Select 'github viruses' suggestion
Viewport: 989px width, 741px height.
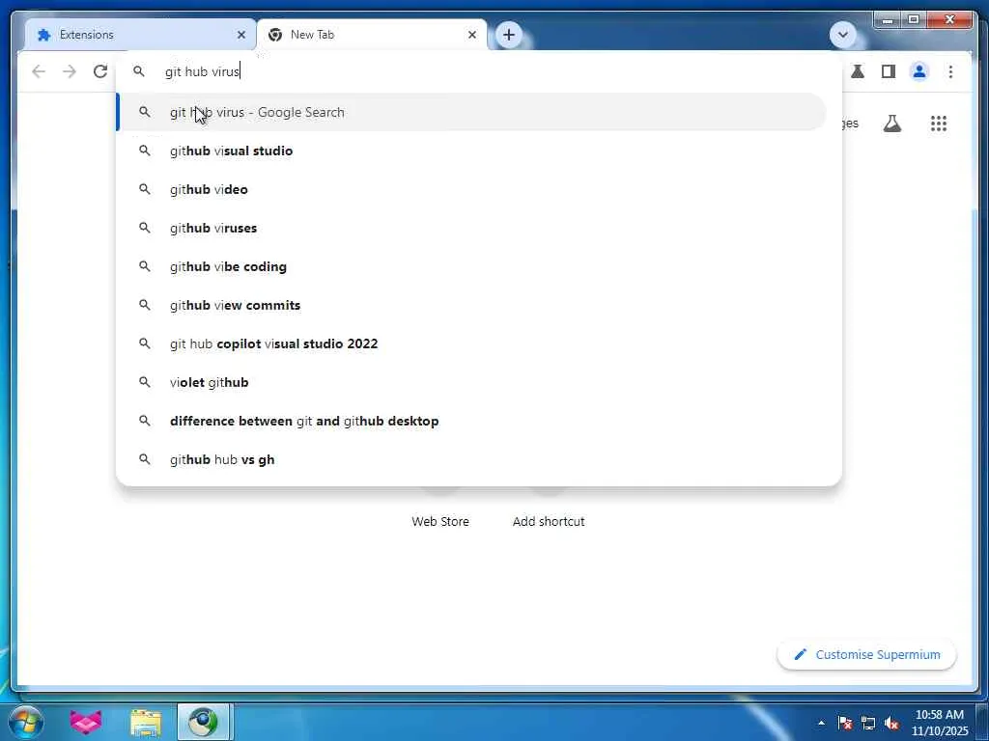[x=471, y=228]
